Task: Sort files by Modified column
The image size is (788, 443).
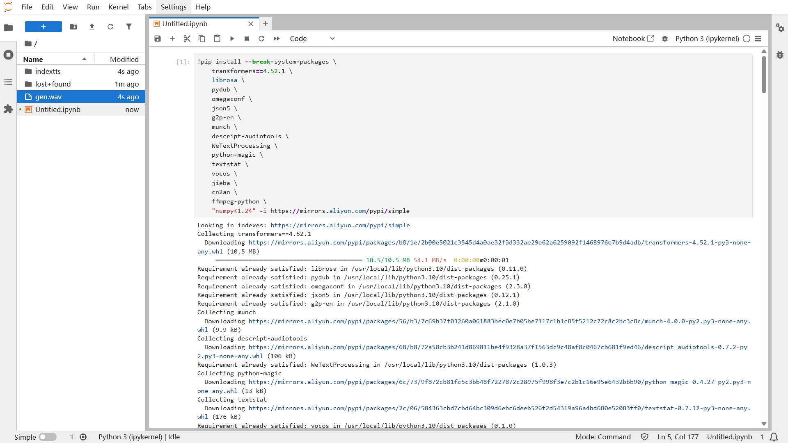Action: [x=120, y=59]
